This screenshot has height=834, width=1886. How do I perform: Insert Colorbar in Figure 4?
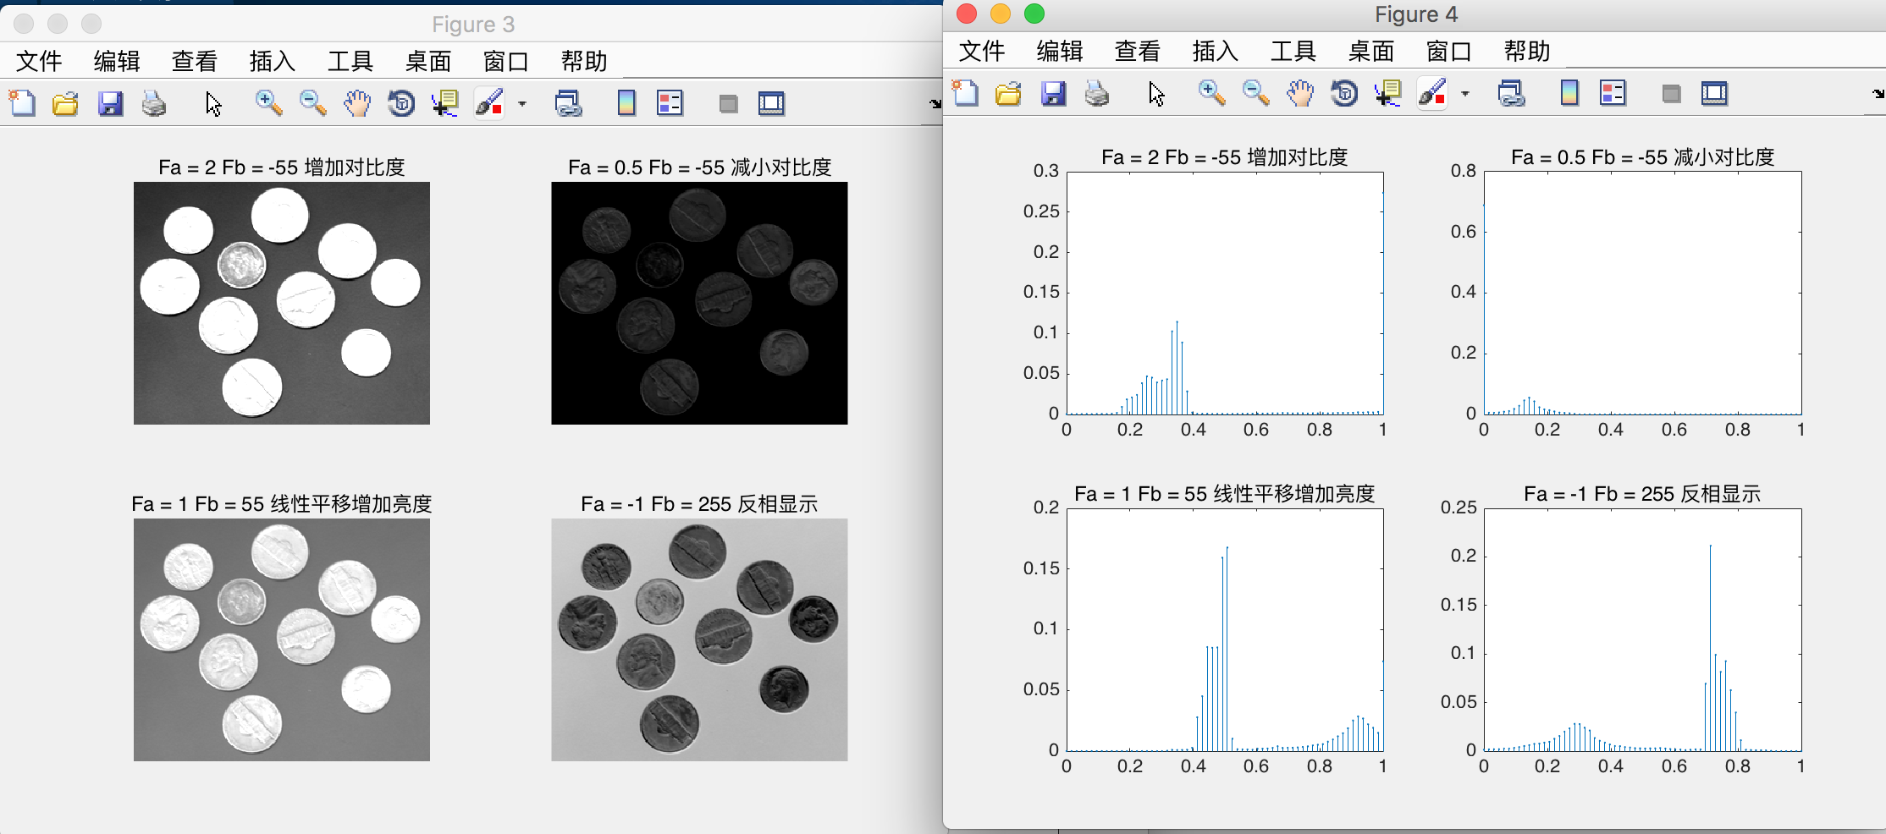[x=1569, y=93]
